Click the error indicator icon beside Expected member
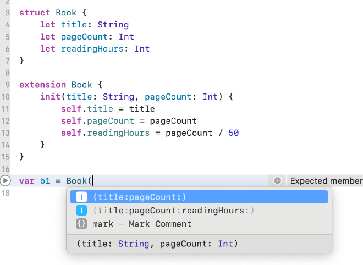 coord(278,181)
